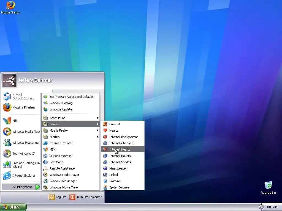Screen dimensions: 282x211
Task: Click the FreeCell icon in Games submenu
Action: tap(105, 124)
